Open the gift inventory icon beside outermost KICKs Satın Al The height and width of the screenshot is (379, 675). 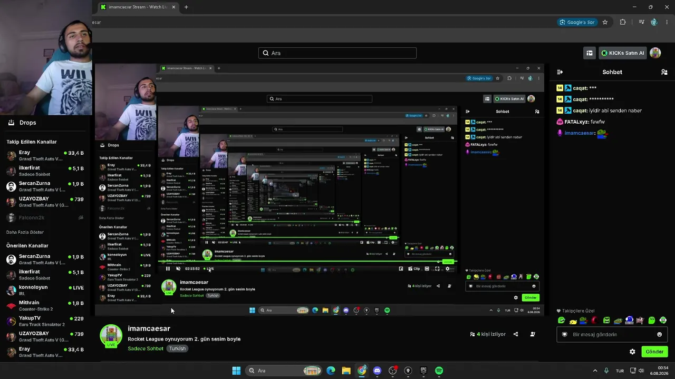pos(590,53)
